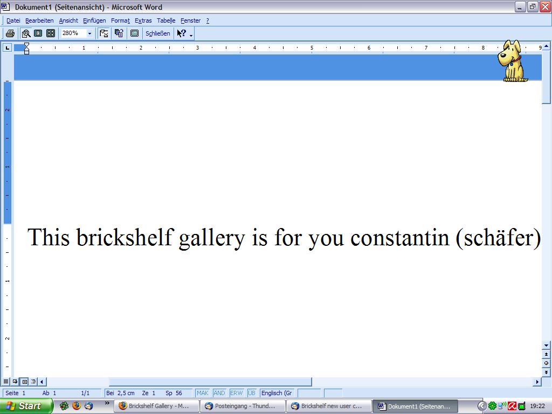Activate the context help pointer icon
This screenshot has width=552, height=414.
(x=181, y=33)
